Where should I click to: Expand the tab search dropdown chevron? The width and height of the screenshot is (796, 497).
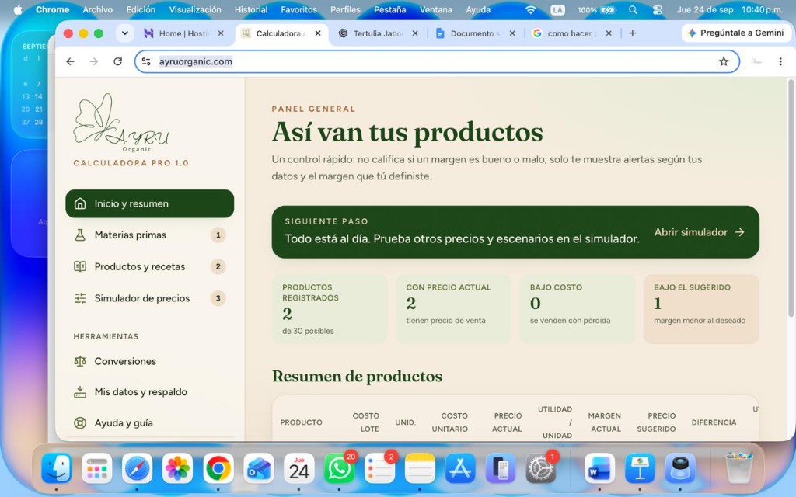[x=124, y=33]
